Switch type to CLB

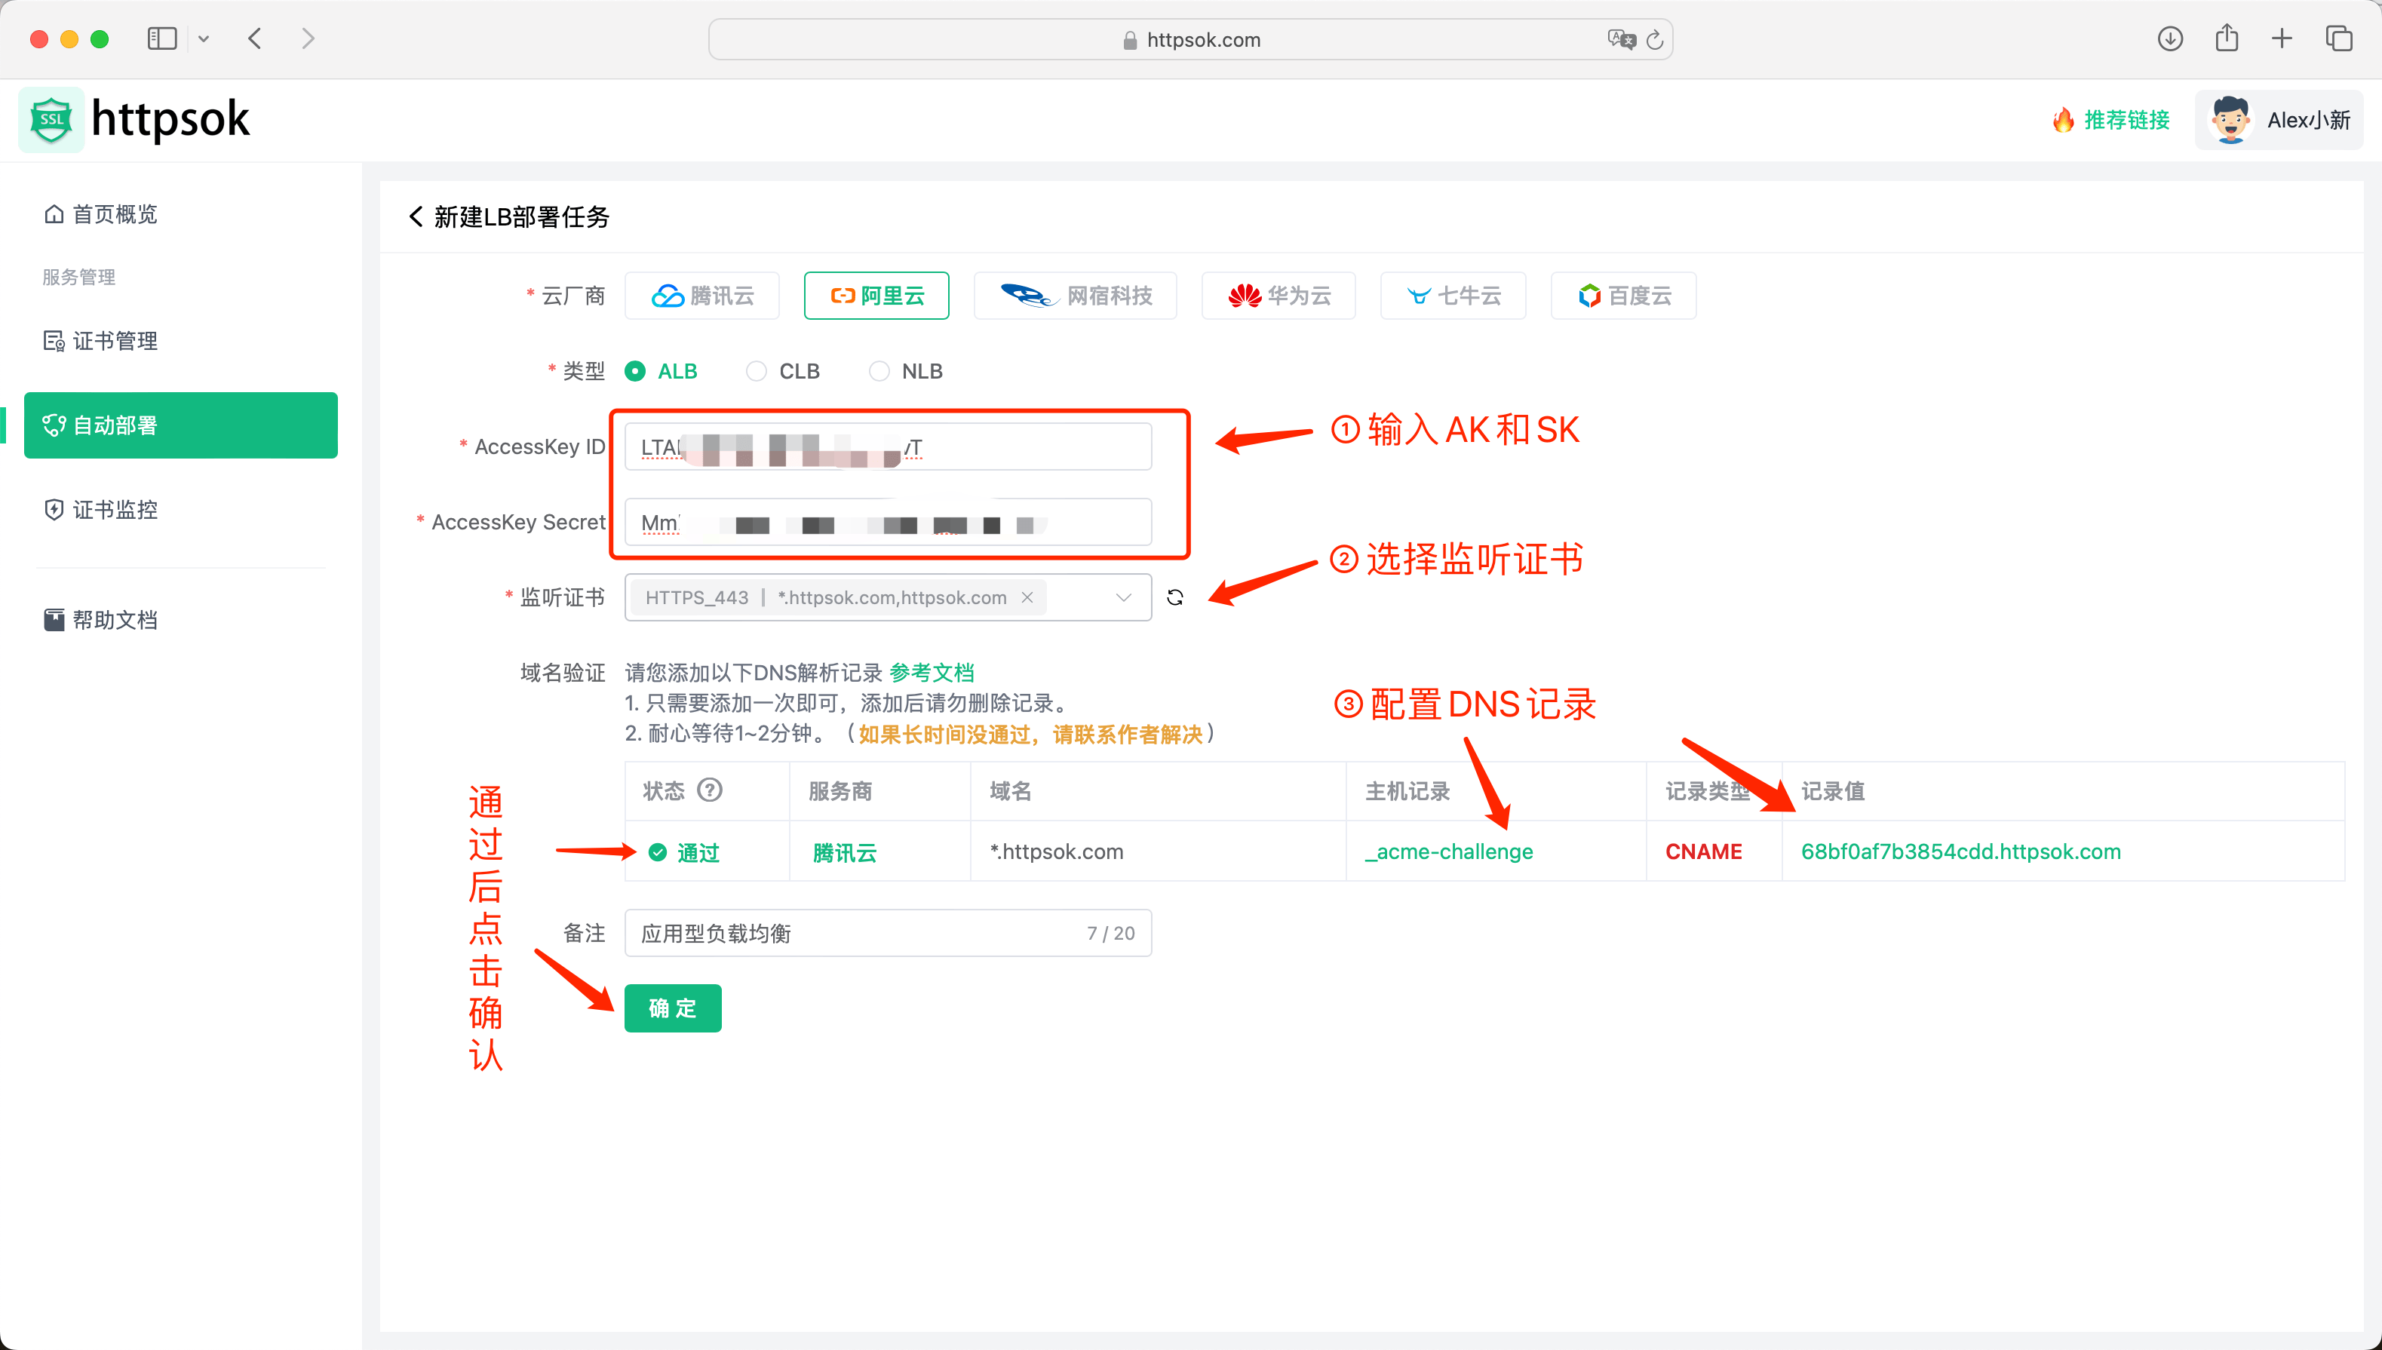[x=756, y=371]
